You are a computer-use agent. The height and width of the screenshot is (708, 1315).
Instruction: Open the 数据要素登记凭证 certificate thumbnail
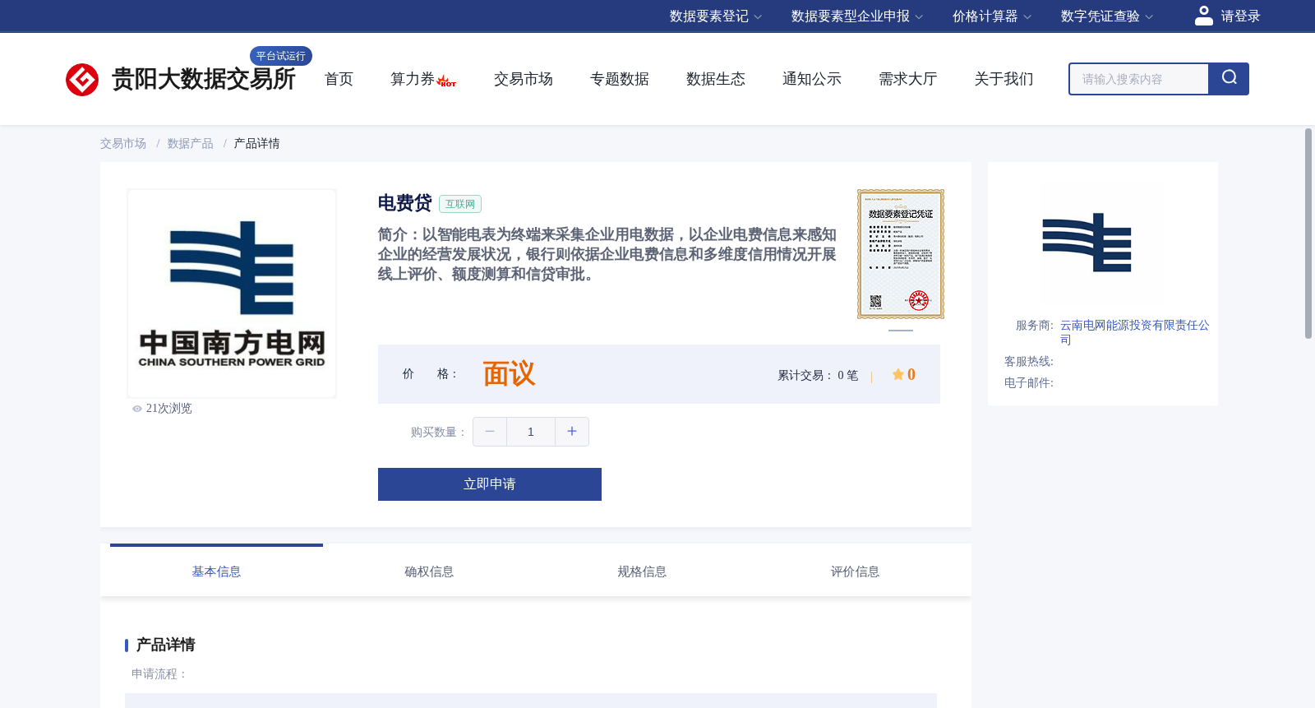coord(901,254)
